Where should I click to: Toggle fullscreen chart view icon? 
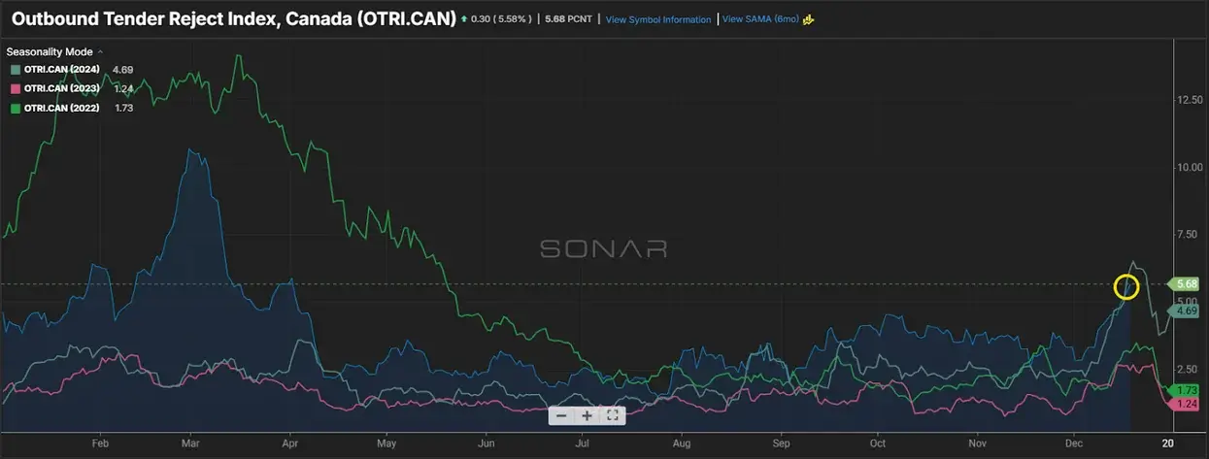pyautogui.click(x=612, y=415)
